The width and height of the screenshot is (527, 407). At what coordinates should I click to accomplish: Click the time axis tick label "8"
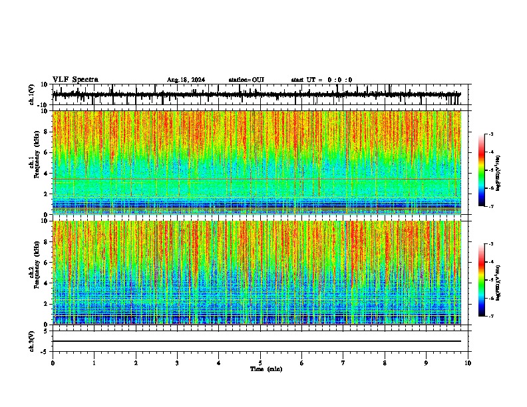tap(385, 363)
